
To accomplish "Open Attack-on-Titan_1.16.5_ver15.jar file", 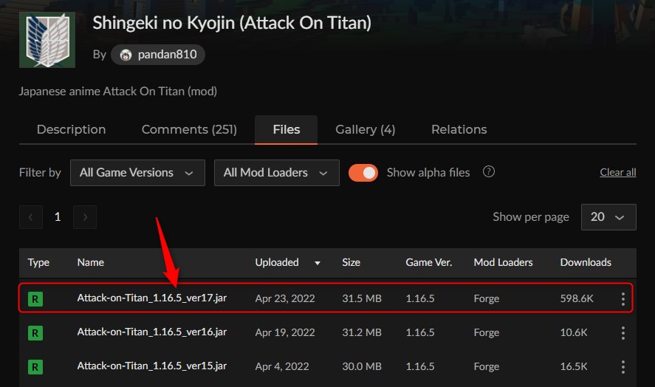I will pyautogui.click(x=152, y=366).
